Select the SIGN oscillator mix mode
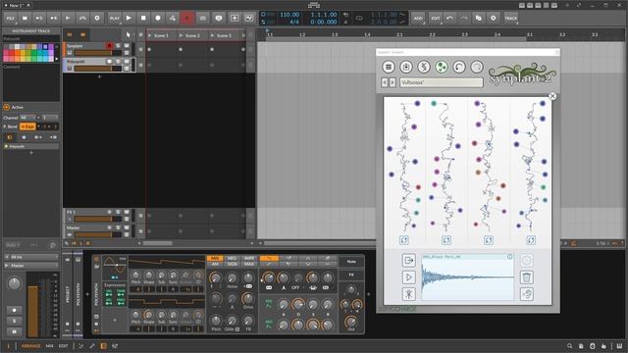Screen dimensions: 628x353 [232, 264]
